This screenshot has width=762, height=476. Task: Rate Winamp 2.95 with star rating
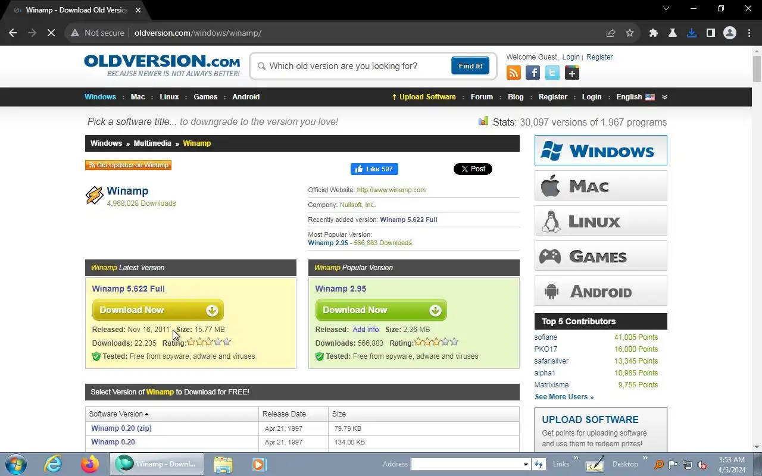click(436, 342)
